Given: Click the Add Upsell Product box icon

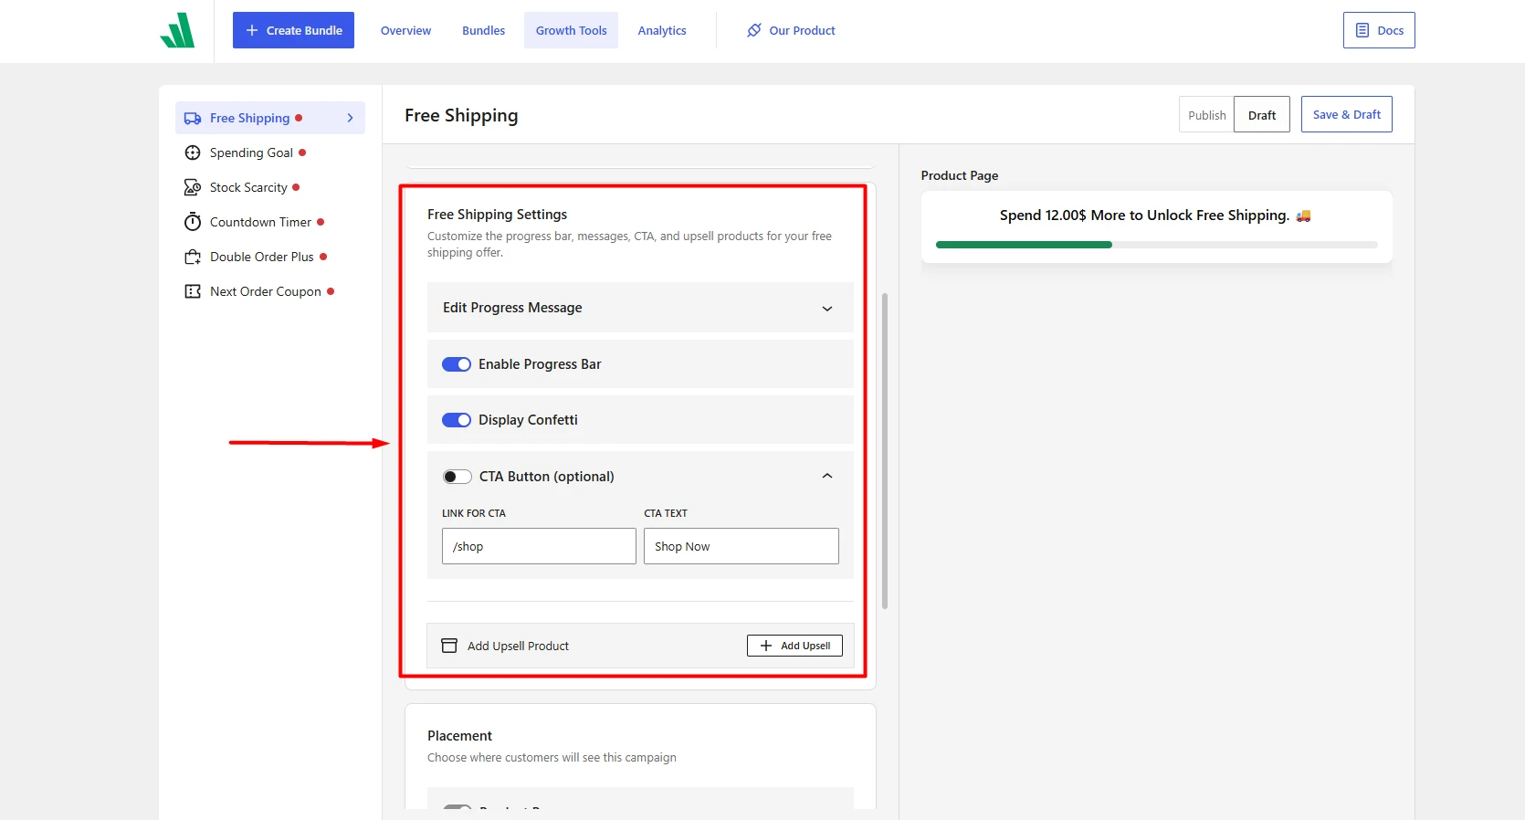Looking at the screenshot, I should (449, 646).
